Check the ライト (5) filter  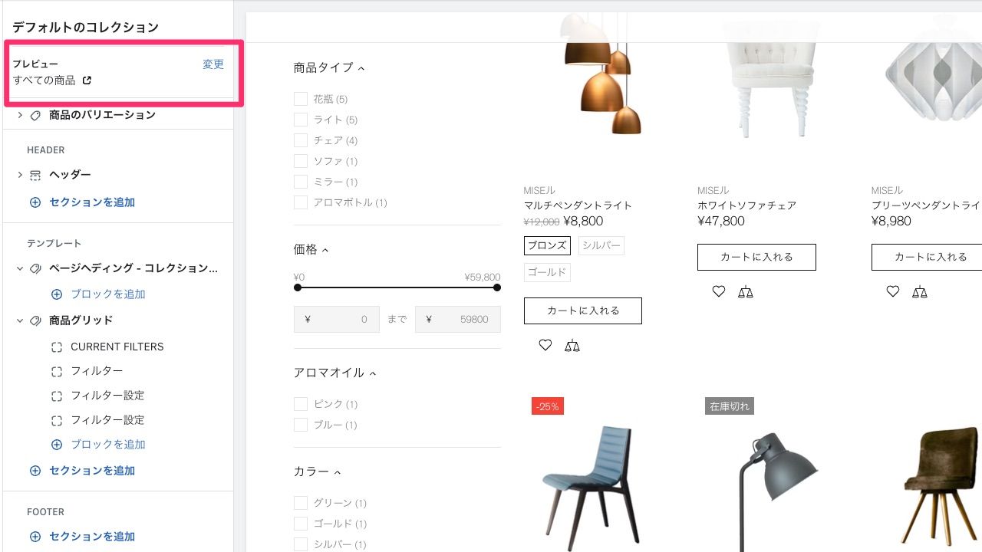click(x=301, y=120)
